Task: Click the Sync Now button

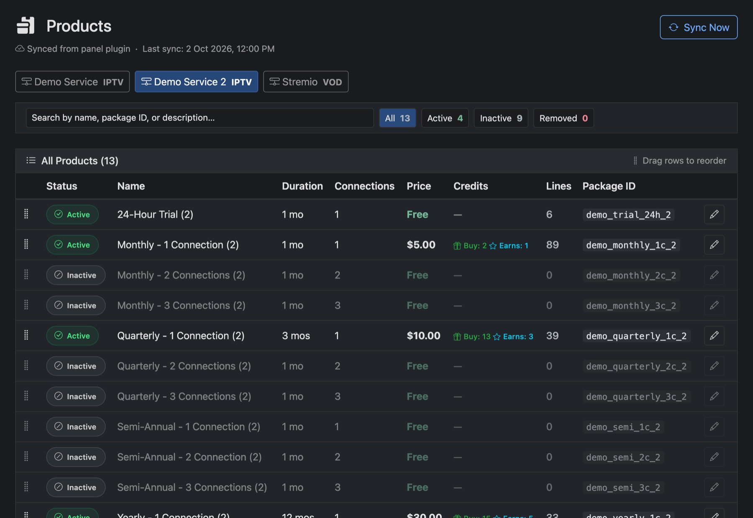Action: pyautogui.click(x=699, y=27)
